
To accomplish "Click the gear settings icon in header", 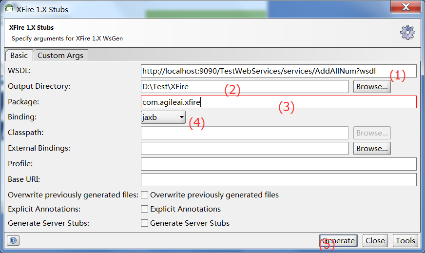I will (x=407, y=33).
